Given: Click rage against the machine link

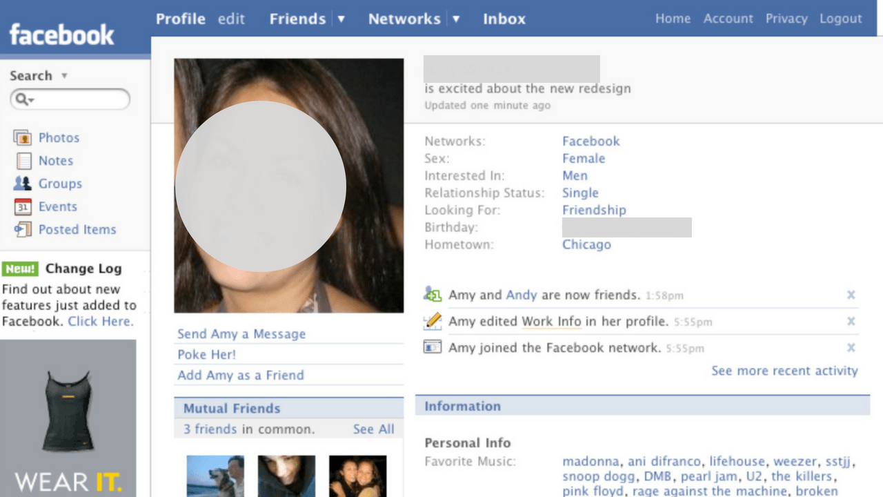Looking at the screenshot, I should tap(710, 491).
